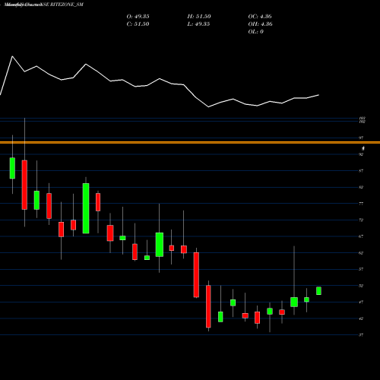Click the OC: 4.36 reading
Screen dimensions: 380x380
[x=260, y=17]
